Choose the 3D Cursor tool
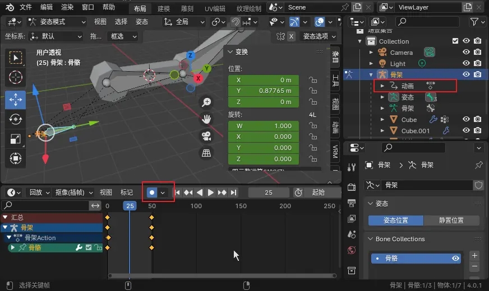 click(16, 77)
